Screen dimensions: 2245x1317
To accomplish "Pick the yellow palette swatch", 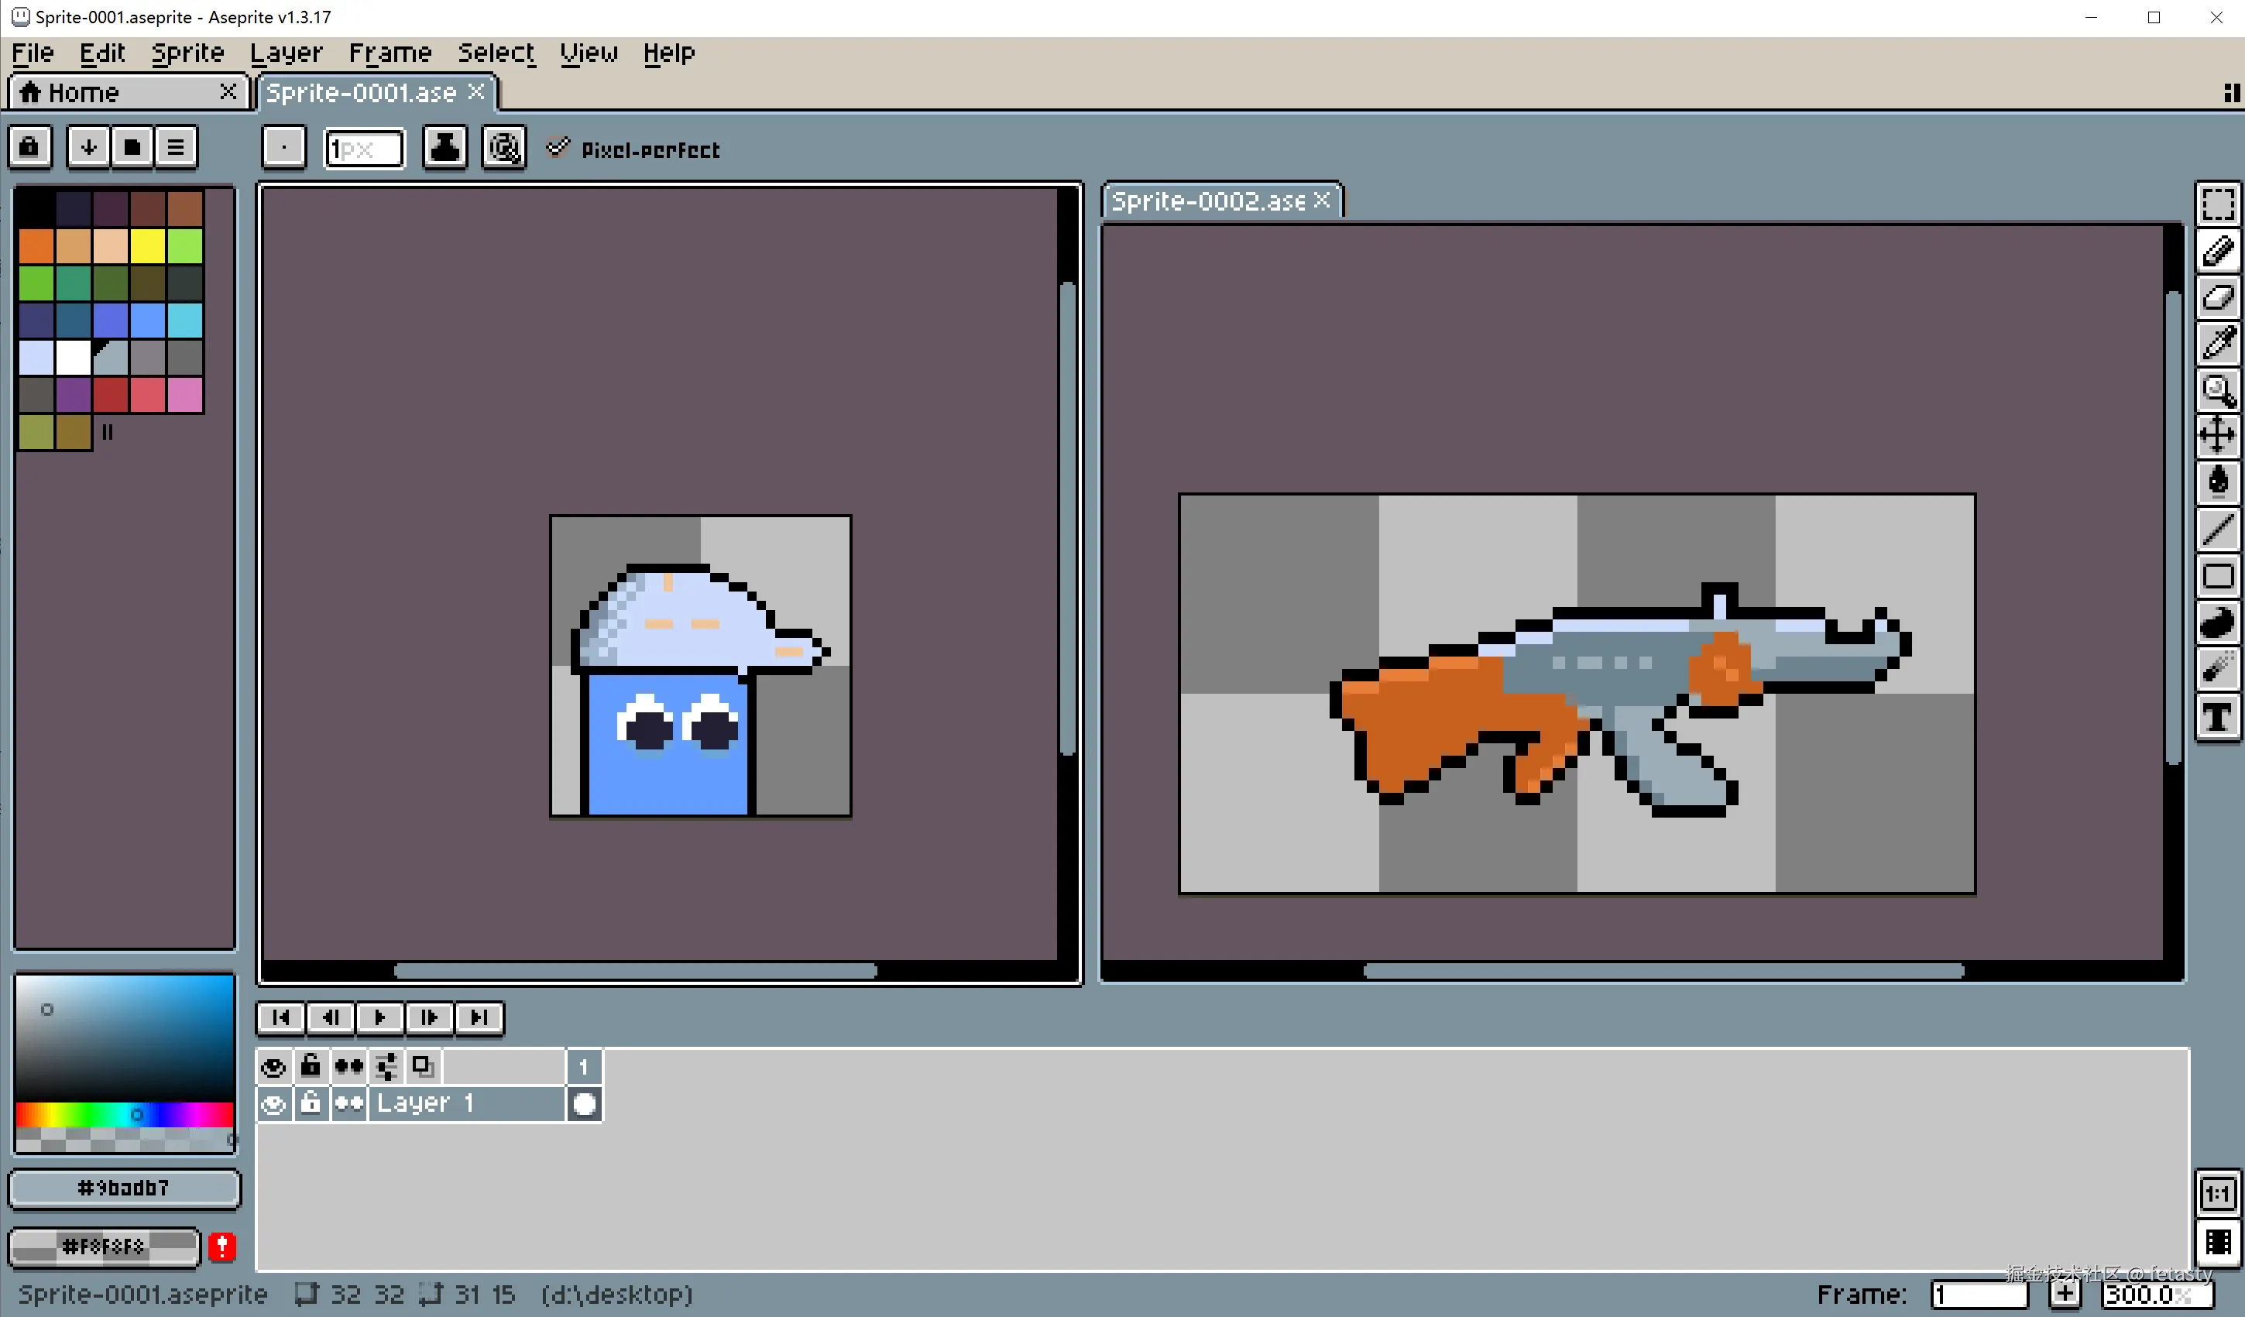I will pyautogui.click(x=148, y=245).
